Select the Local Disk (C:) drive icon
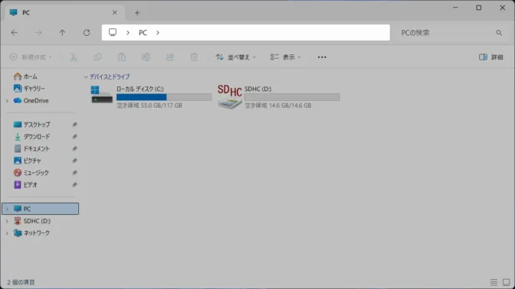This screenshot has width=515, height=289. (101, 95)
